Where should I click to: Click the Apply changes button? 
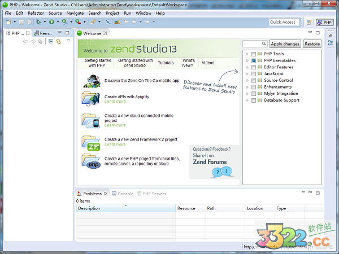point(285,43)
